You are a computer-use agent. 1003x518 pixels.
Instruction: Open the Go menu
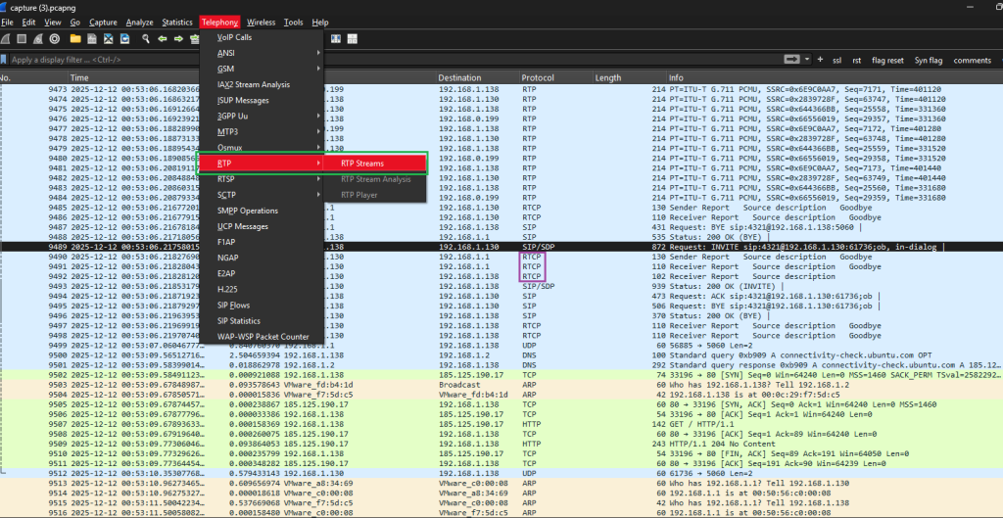[75, 23]
